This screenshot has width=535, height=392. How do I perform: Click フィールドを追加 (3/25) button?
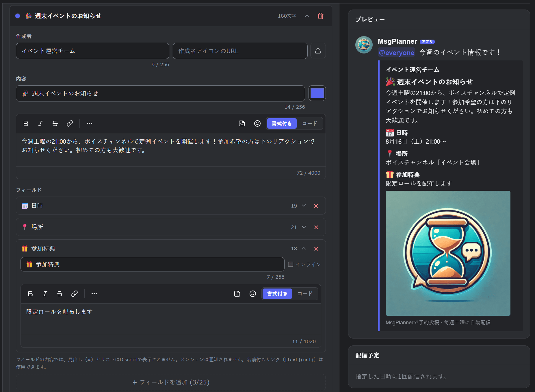coord(171,382)
